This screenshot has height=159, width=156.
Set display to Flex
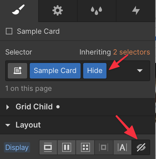point(67,147)
